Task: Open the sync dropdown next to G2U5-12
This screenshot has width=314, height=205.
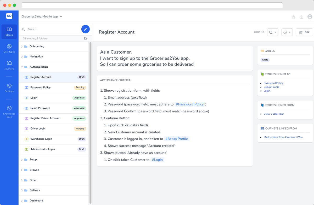Action: pos(275,32)
